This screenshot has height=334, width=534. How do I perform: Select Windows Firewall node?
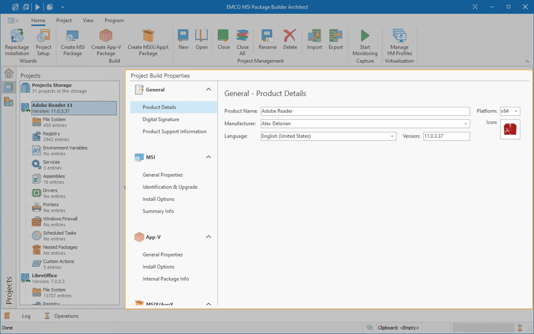(55, 222)
